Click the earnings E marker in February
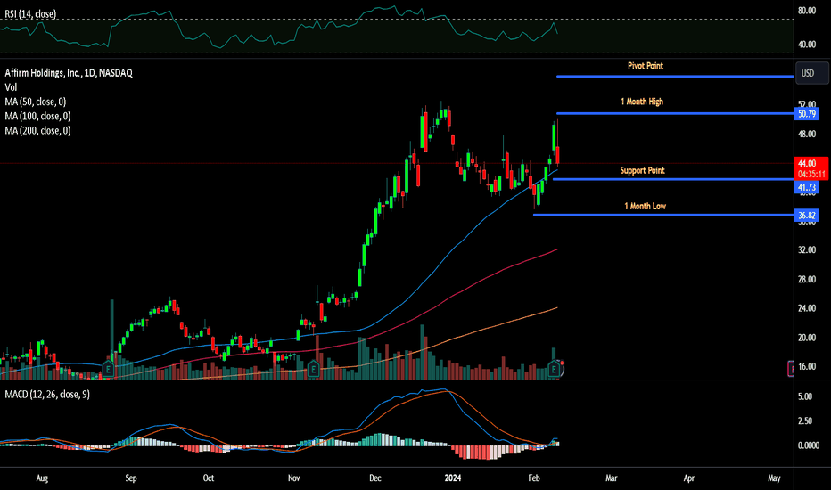Viewport: 831px width, 490px height. pos(554,369)
